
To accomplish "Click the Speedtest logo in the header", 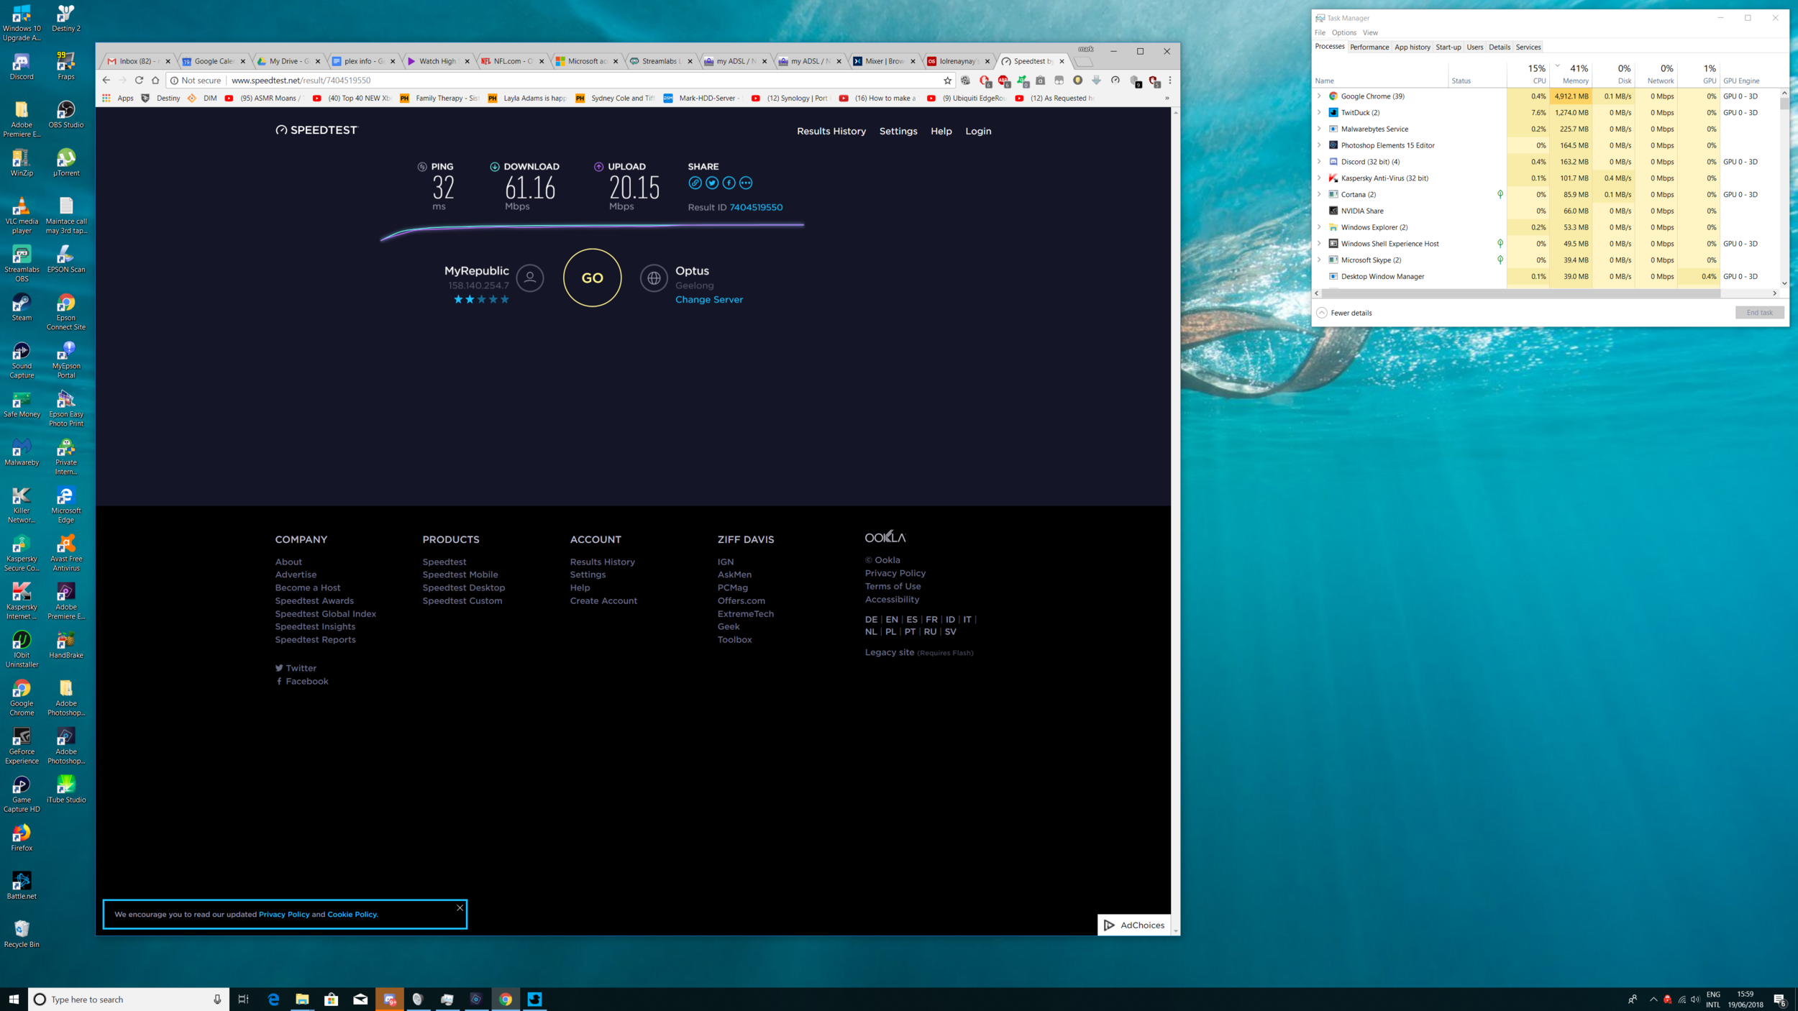I will [x=315, y=130].
